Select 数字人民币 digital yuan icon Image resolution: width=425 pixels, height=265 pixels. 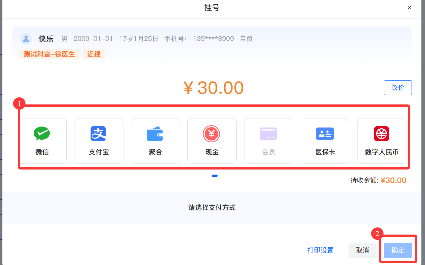pos(381,134)
